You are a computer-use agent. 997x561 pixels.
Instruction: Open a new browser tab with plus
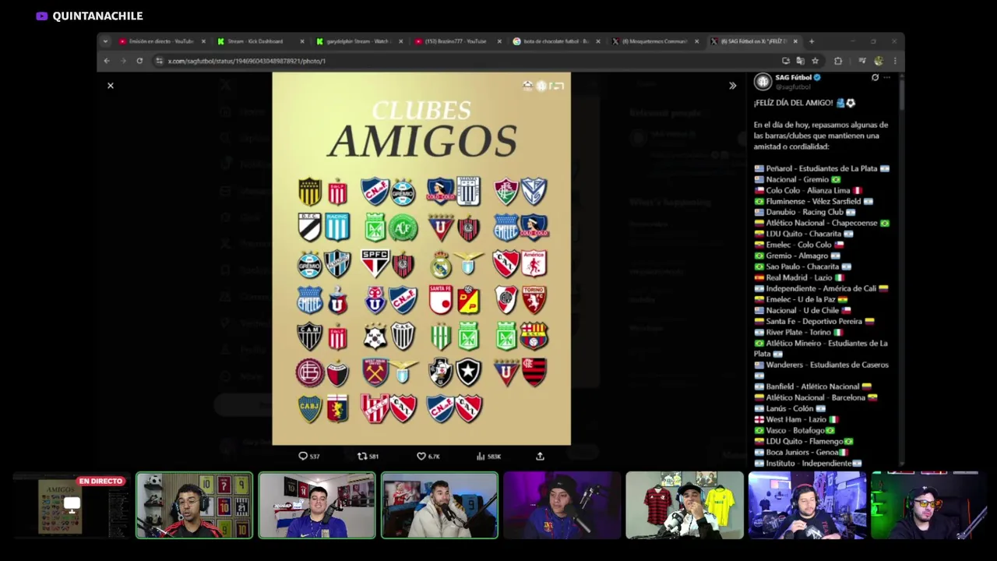(812, 41)
